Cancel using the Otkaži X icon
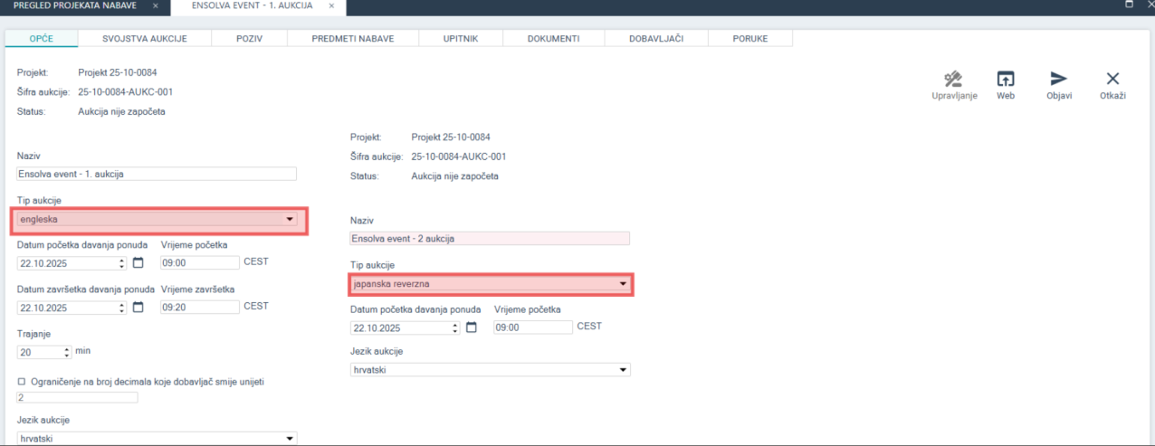Screen dimensions: 1155x446 click(x=1112, y=79)
